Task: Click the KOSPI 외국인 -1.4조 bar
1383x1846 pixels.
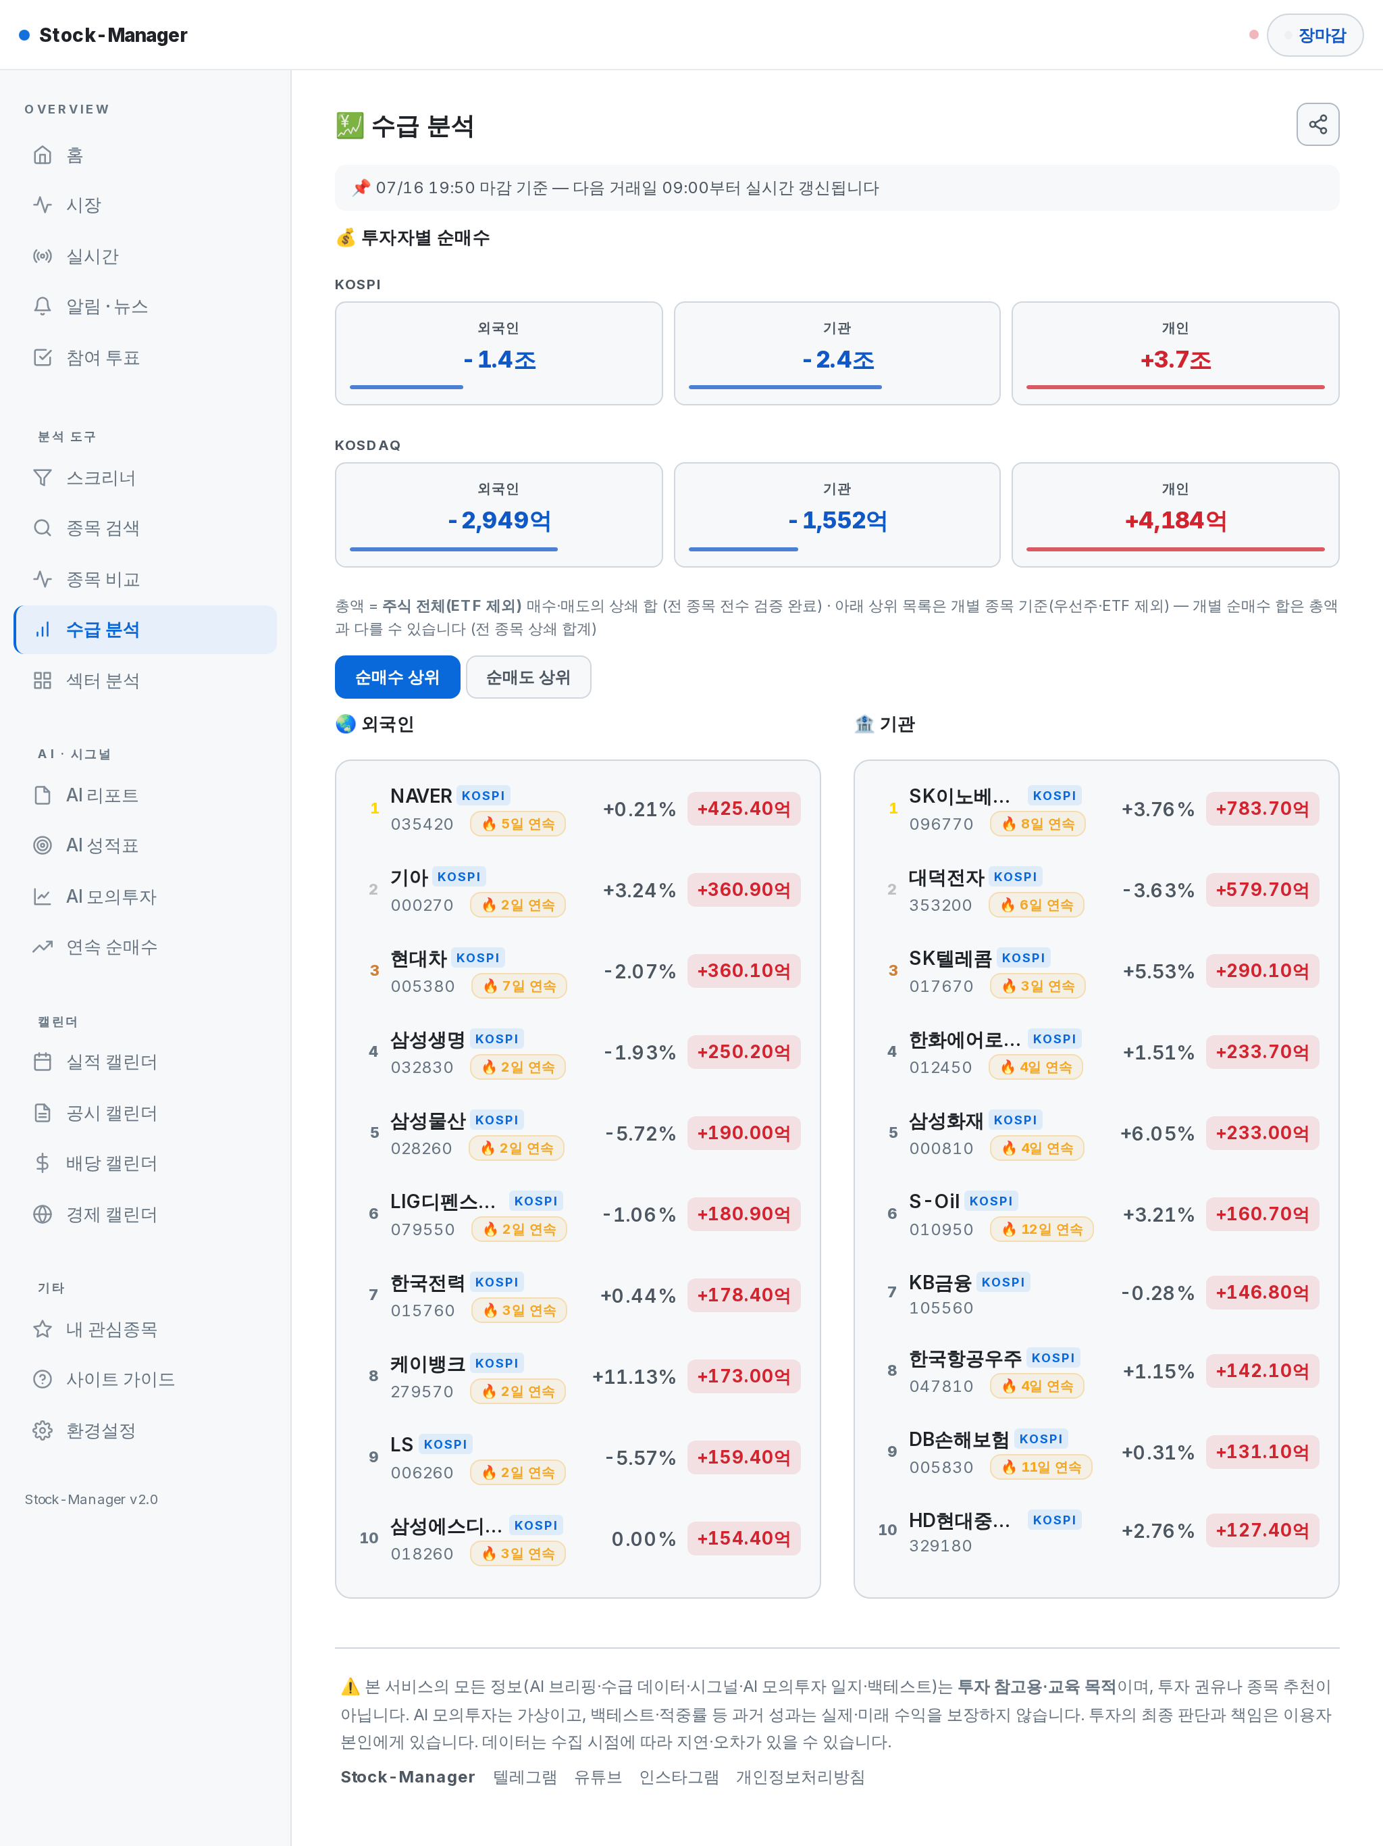Action: tap(407, 387)
